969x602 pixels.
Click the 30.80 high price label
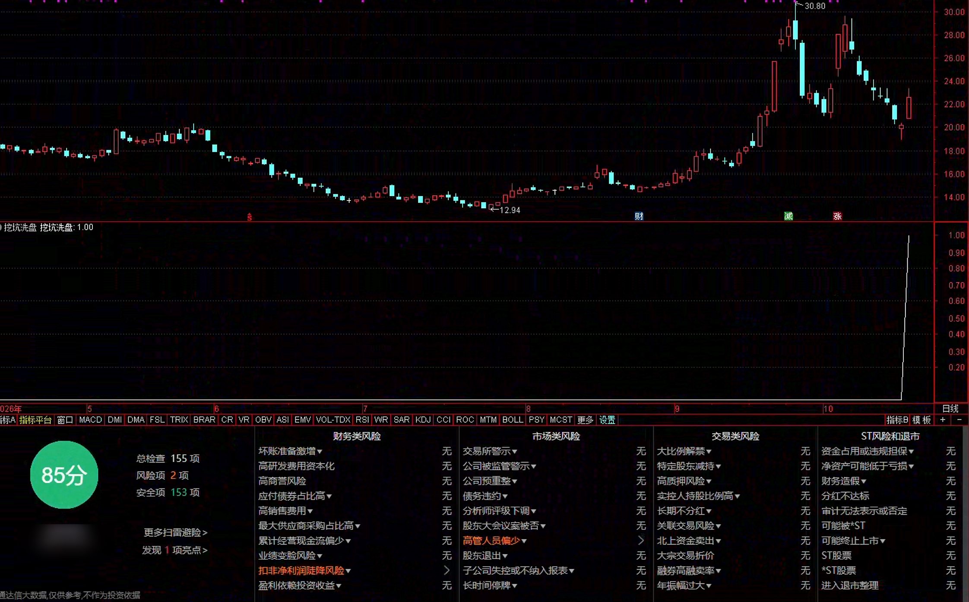point(814,6)
